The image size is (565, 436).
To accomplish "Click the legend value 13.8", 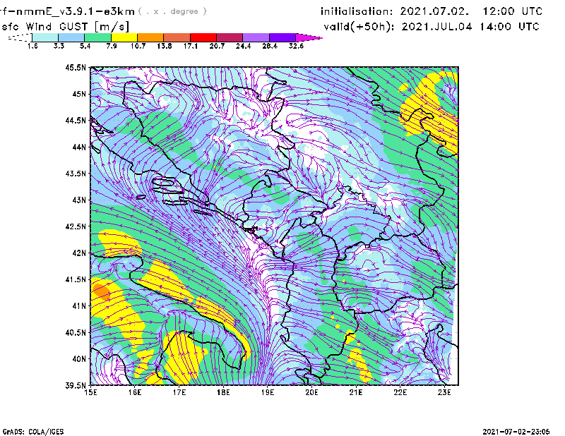I will [x=165, y=46].
